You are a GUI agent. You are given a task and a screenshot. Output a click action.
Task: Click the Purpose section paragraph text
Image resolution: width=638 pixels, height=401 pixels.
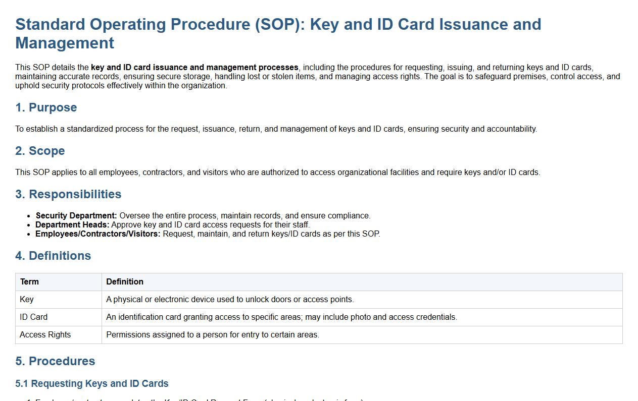click(x=276, y=129)
